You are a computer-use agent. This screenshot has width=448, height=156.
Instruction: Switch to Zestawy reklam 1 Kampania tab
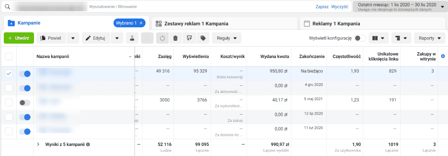point(225,24)
